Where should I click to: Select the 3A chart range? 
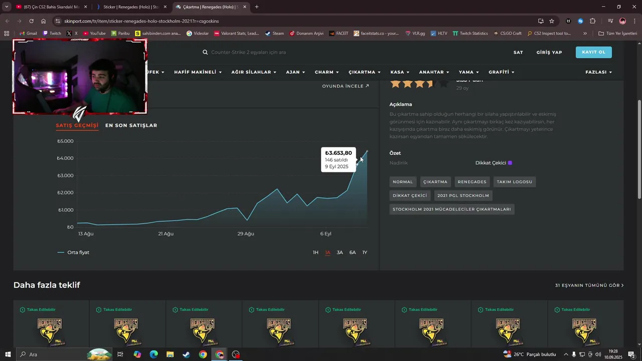pyautogui.click(x=340, y=252)
